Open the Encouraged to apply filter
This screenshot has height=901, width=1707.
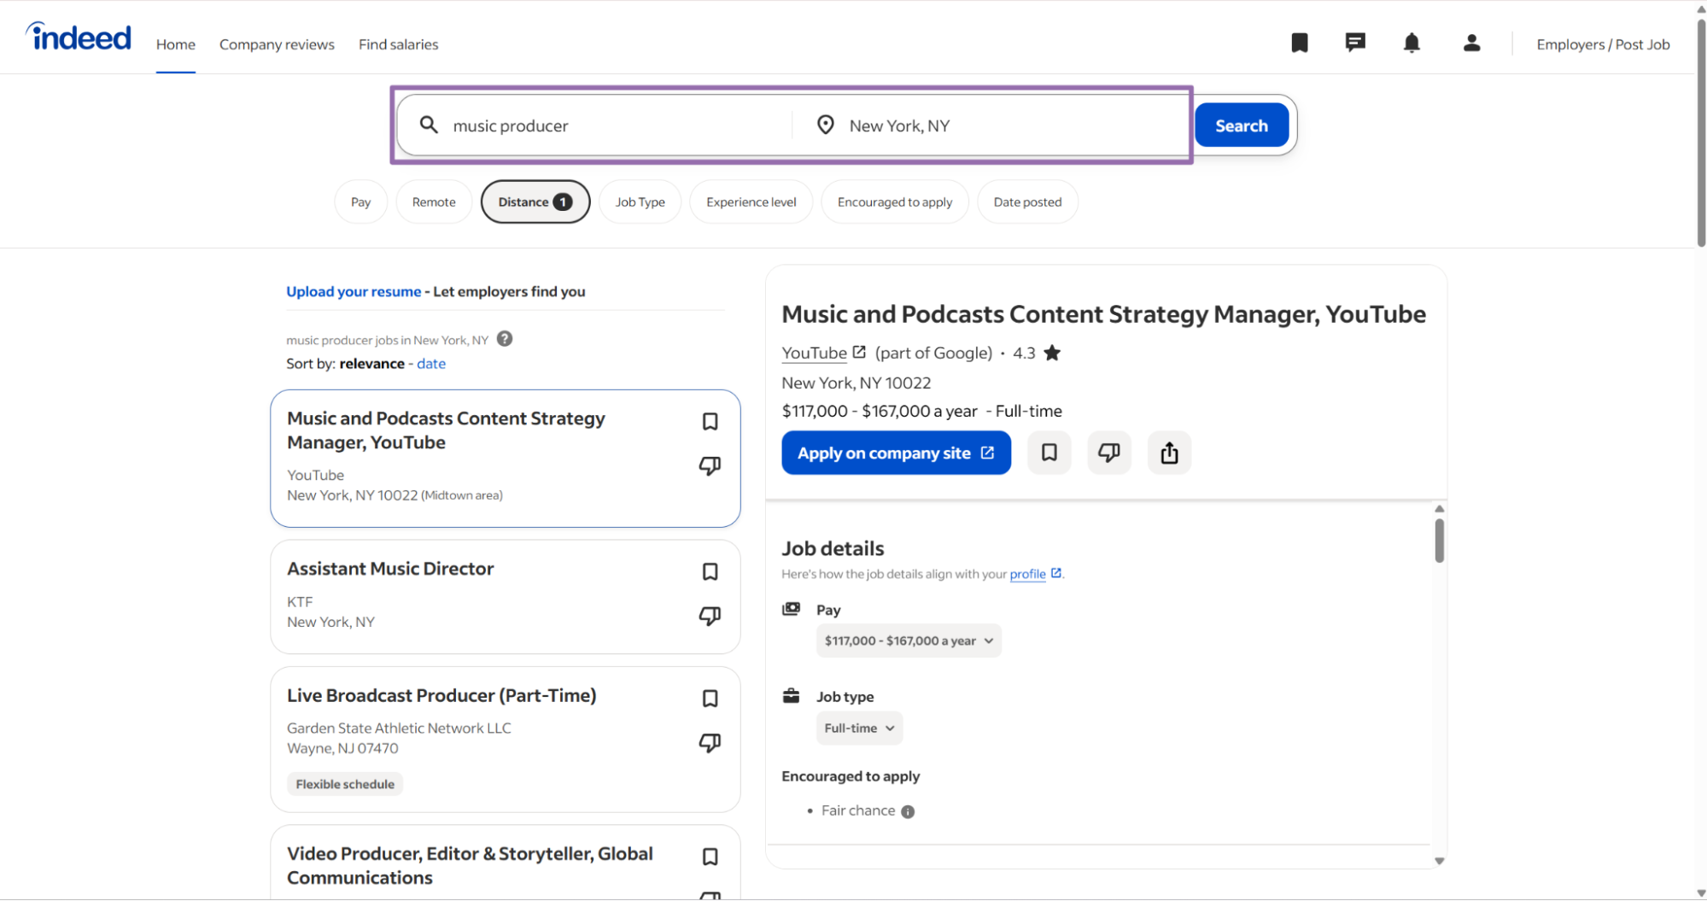(x=894, y=202)
